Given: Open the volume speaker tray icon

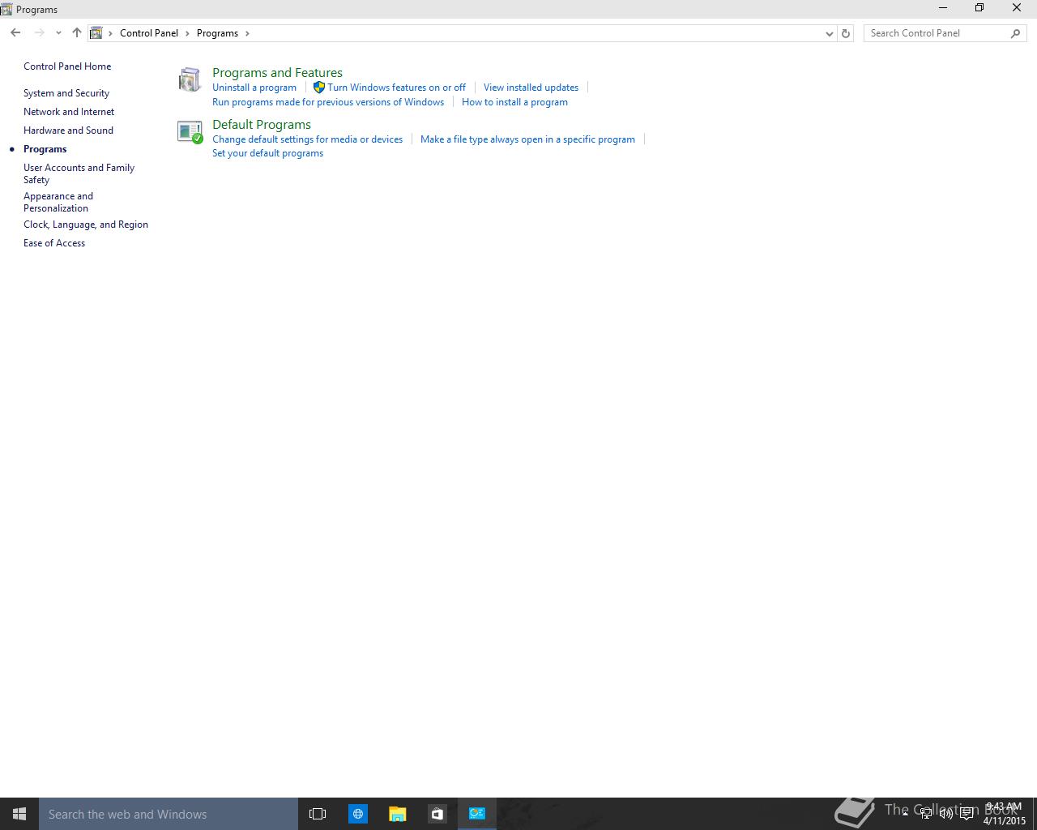Looking at the screenshot, I should 945,814.
